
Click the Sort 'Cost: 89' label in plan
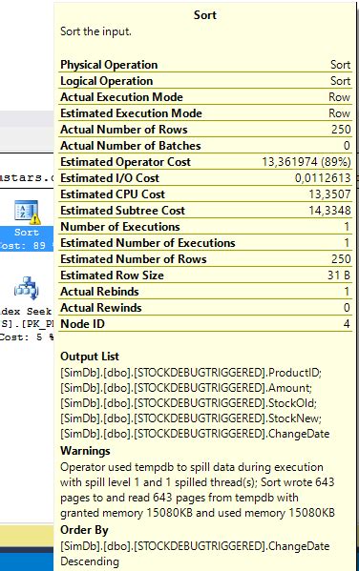click(23, 245)
